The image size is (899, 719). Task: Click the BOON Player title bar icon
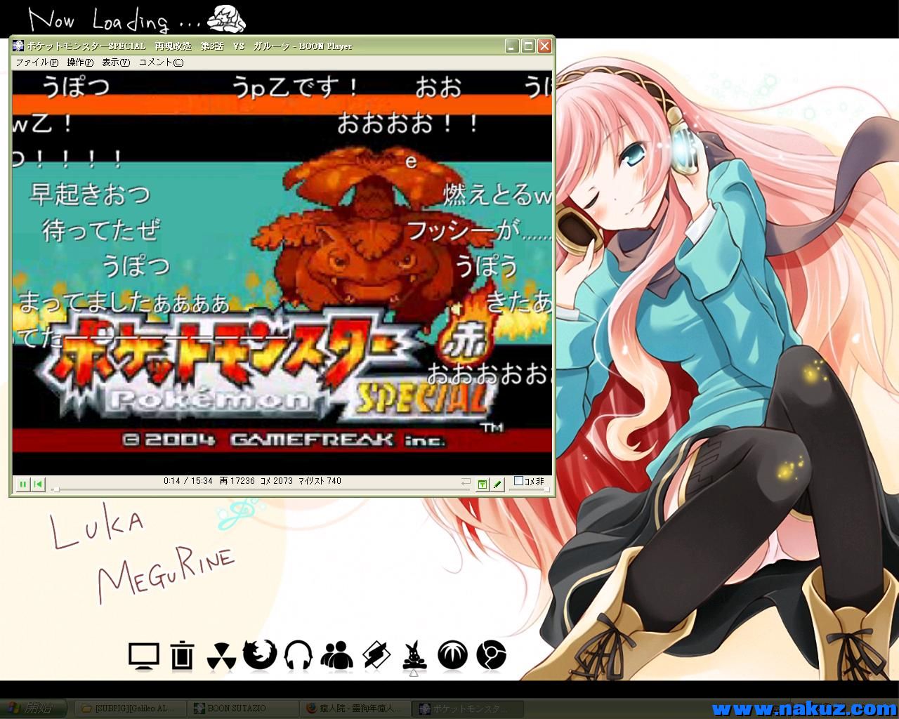[19, 46]
